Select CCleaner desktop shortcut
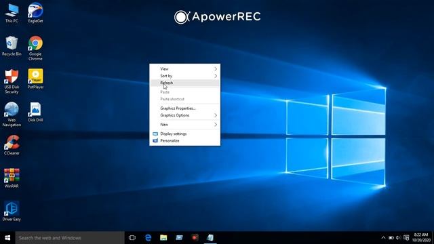 coord(12,145)
